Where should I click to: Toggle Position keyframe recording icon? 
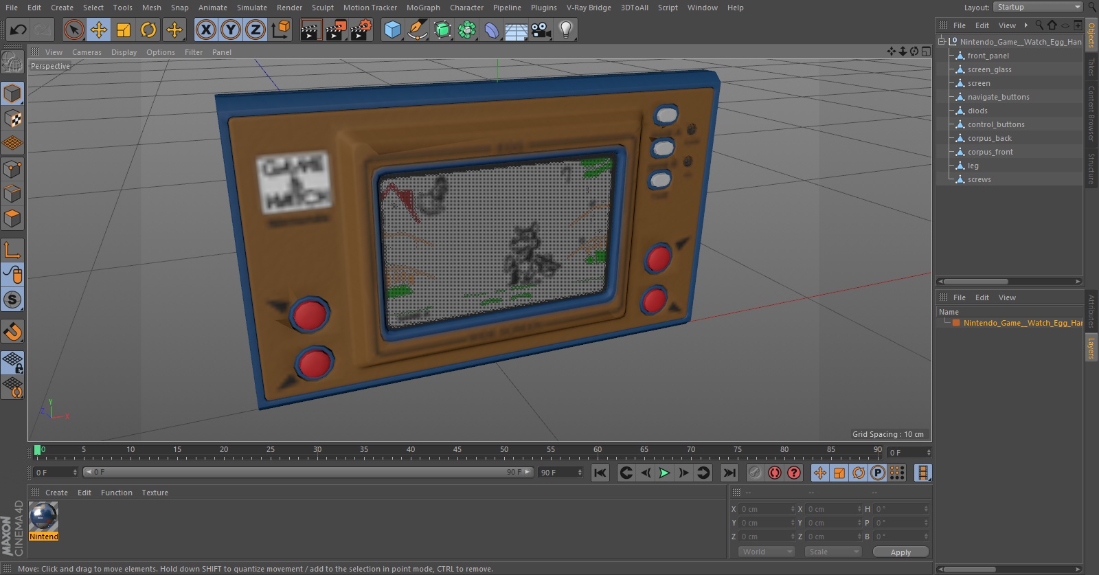[820, 473]
